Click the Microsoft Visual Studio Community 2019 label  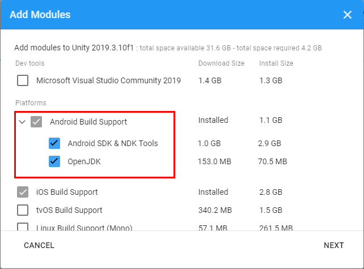click(108, 80)
